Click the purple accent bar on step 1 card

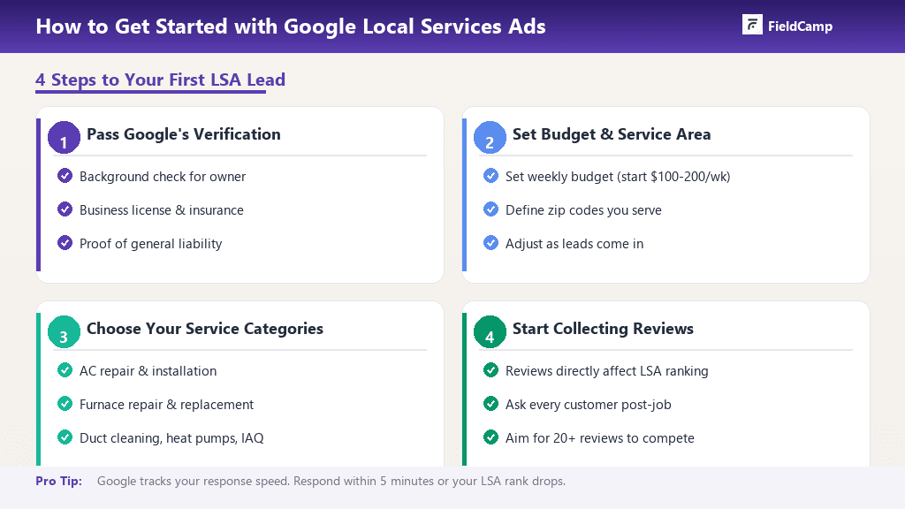pyautogui.click(x=39, y=194)
